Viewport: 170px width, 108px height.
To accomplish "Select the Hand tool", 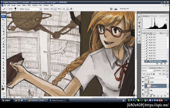I will click(x=3, y=80).
